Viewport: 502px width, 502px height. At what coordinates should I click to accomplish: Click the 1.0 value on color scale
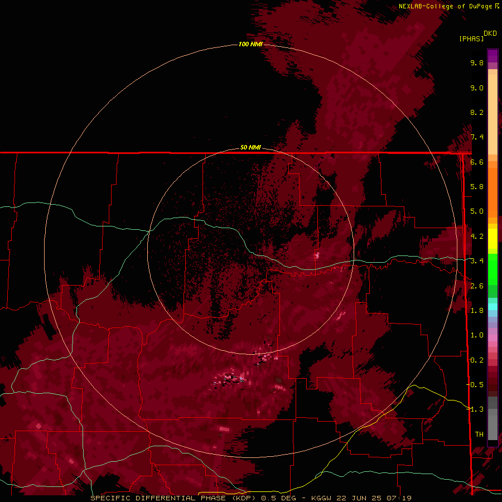[x=477, y=335]
